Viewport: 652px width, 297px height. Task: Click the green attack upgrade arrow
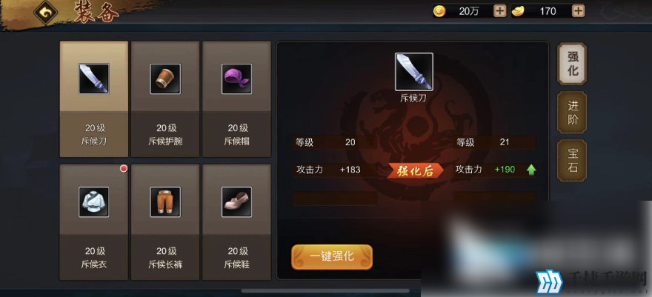pos(531,170)
